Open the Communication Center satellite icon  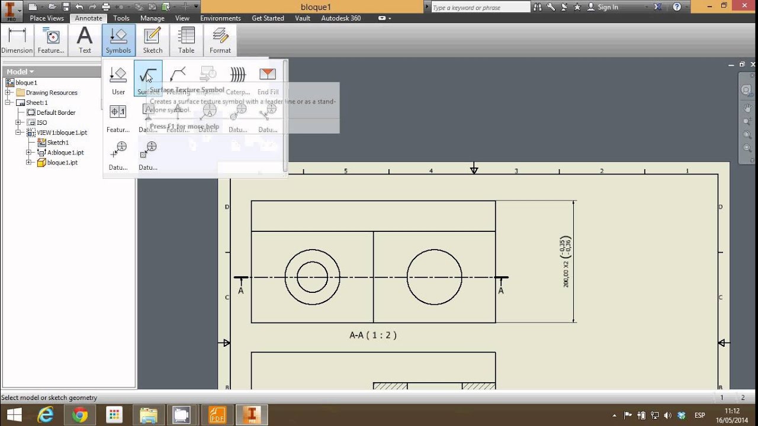(x=563, y=7)
